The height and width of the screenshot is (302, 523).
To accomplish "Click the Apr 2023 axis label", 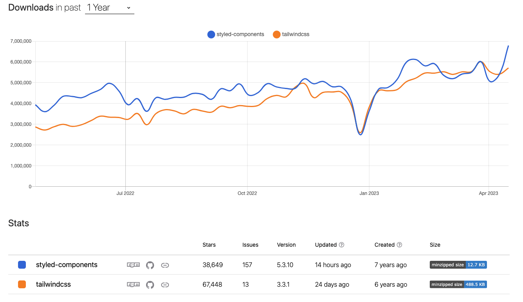I will point(489,193).
